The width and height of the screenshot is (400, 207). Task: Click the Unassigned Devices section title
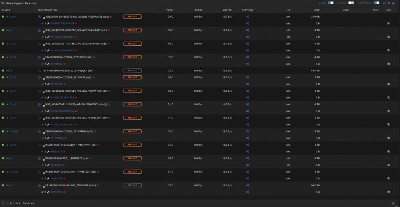22,3
